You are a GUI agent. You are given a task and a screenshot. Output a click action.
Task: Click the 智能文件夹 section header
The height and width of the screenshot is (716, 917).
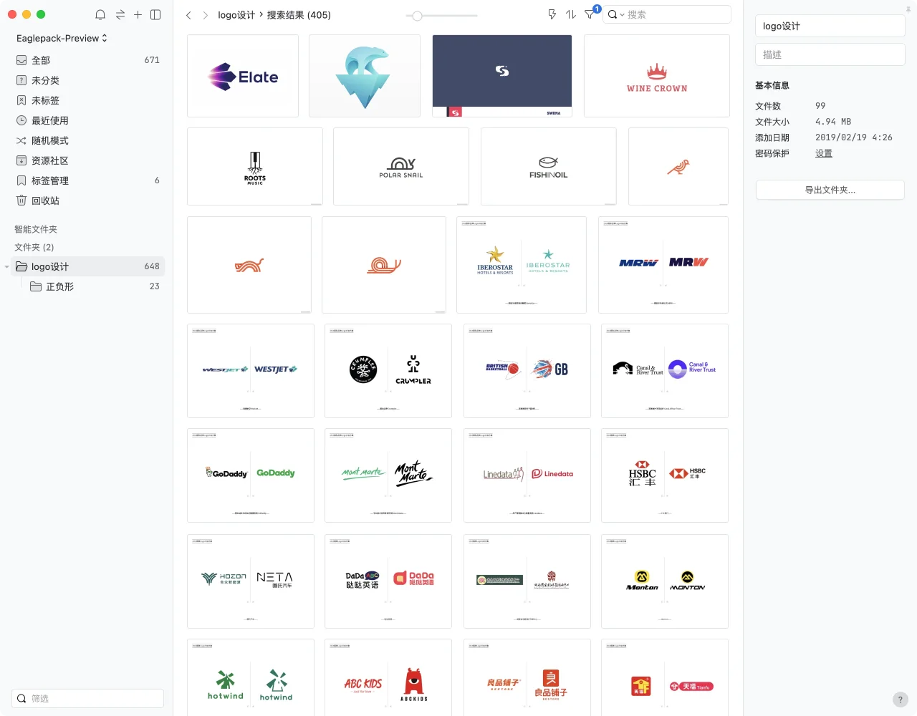pyautogui.click(x=36, y=229)
